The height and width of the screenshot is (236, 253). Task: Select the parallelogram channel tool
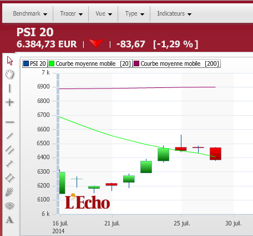click(10, 178)
